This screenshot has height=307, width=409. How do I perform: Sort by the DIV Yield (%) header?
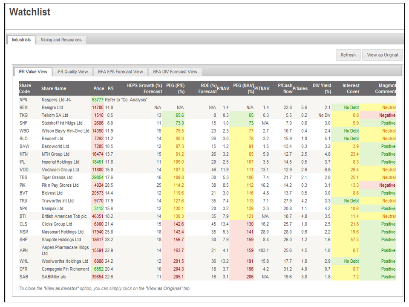click(322, 89)
